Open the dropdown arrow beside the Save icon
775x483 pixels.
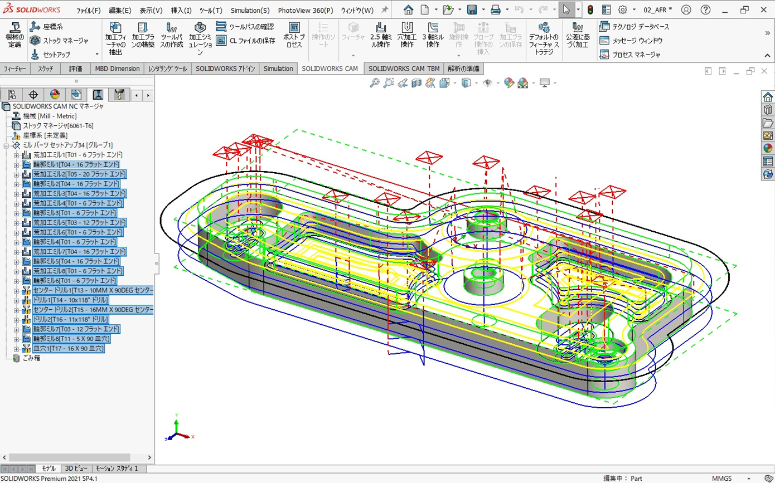483,9
